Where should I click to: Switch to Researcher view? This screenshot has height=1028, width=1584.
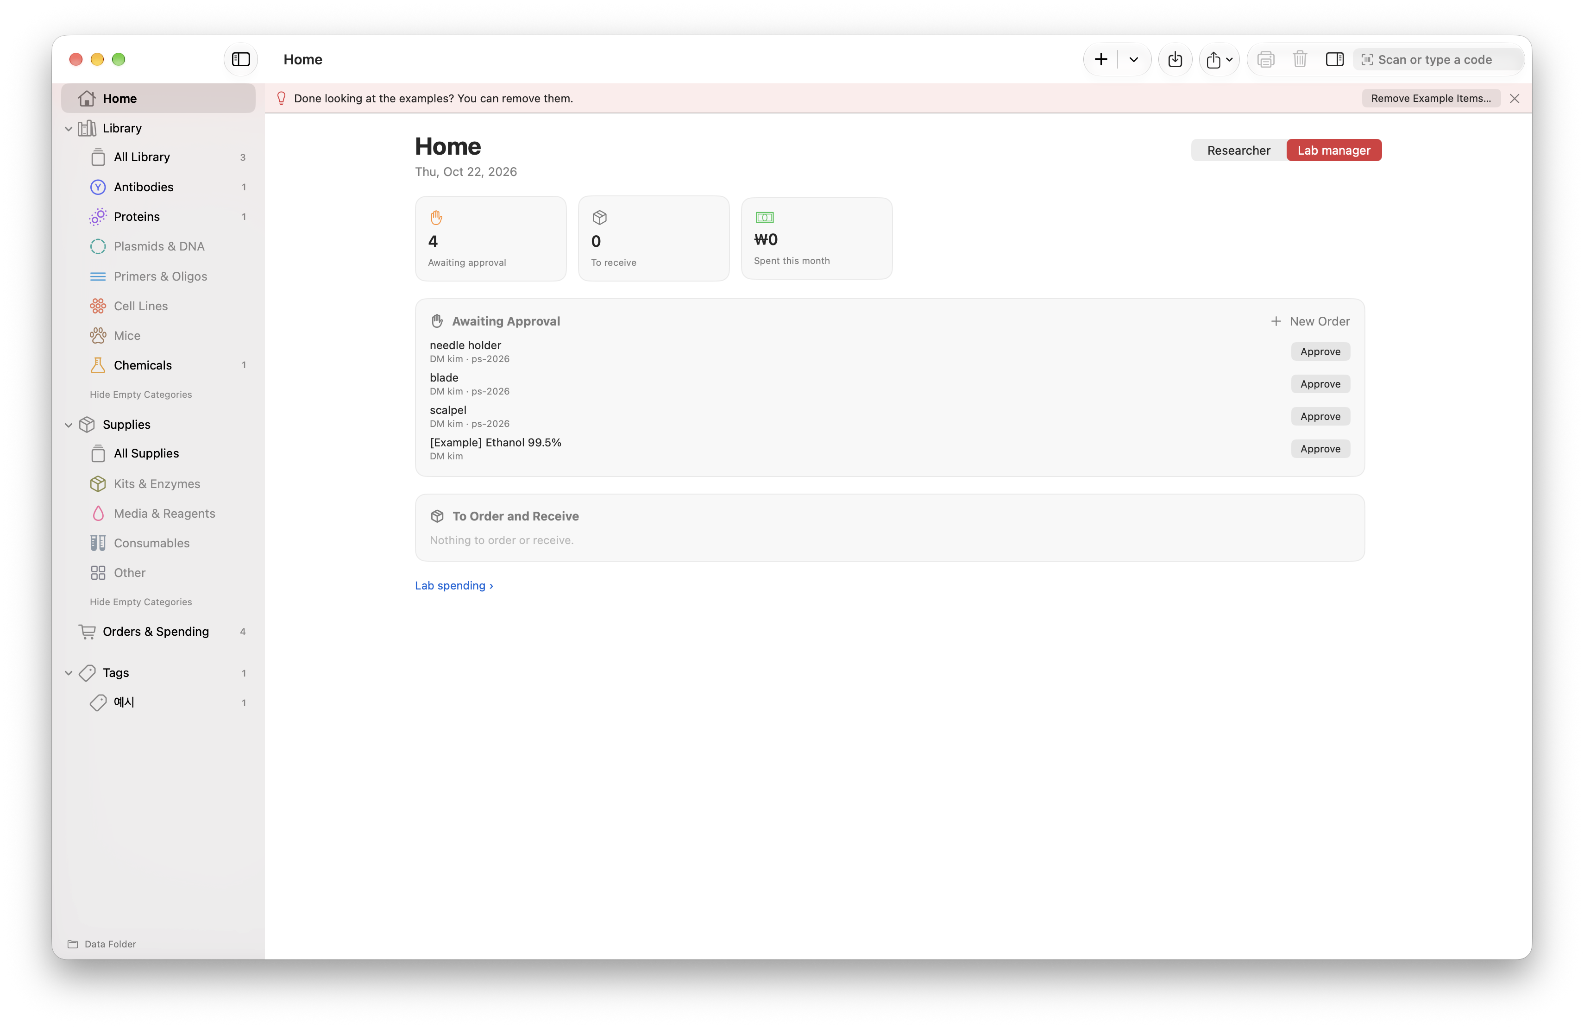pos(1238,150)
